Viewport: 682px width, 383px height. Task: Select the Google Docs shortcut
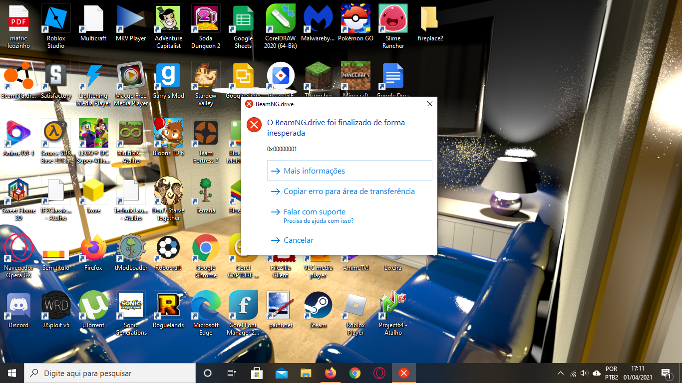coord(393,80)
